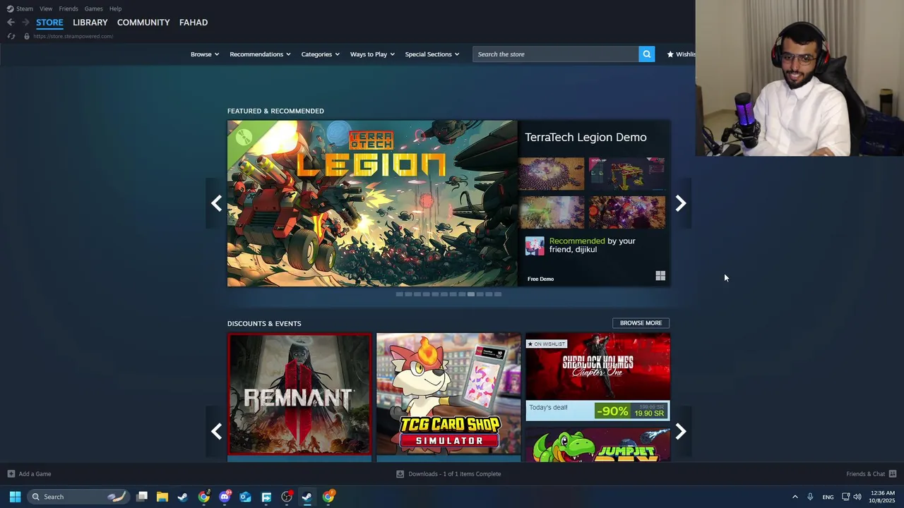Go forward with the Steam forward arrow
The image size is (904, 508).
click(25, 23)
